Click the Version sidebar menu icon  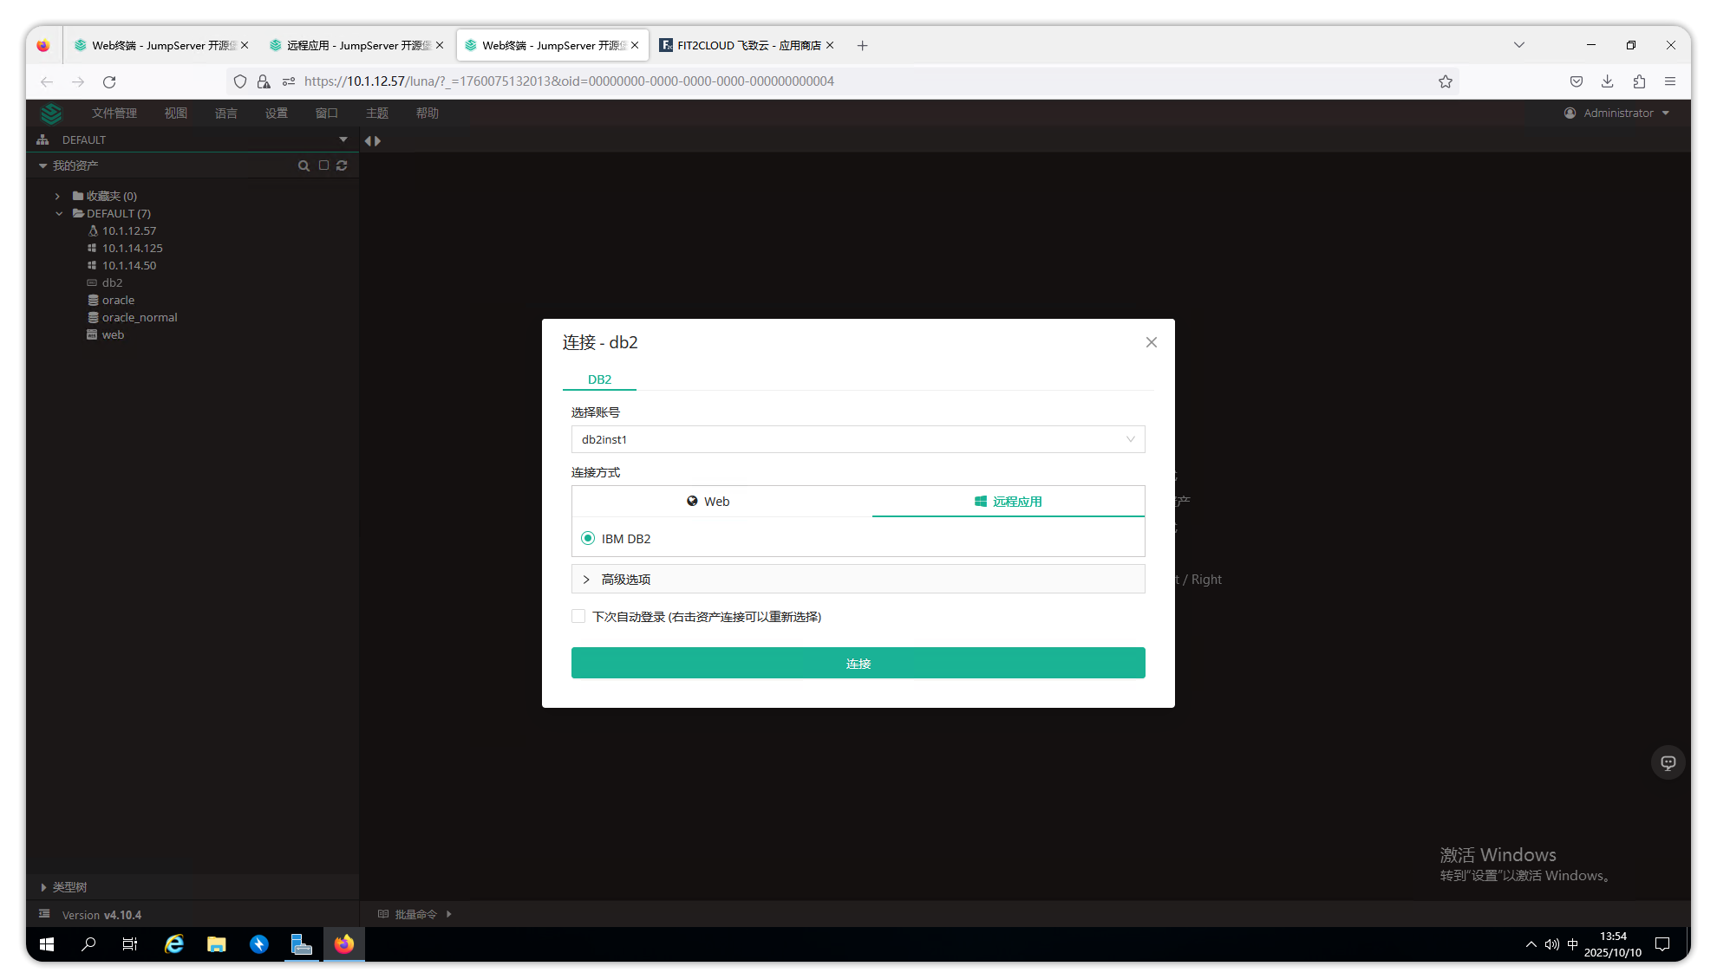tap(44, 914)
